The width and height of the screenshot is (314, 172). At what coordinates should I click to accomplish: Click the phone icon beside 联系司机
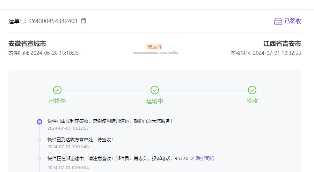coord(192,158)
